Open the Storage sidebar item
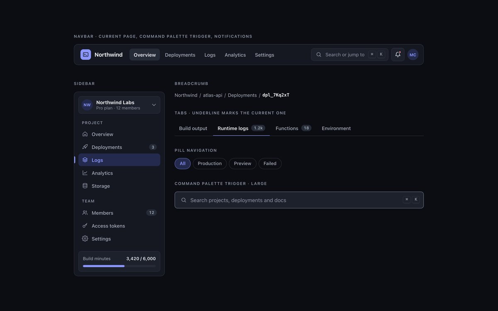The image size is (498, 311). (119, 186)
